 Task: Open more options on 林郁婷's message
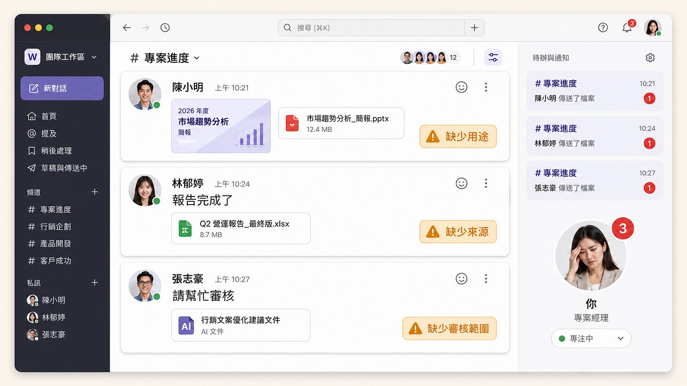[486, 183]
